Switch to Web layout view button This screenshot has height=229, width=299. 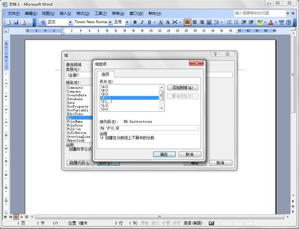pos(11,217)
